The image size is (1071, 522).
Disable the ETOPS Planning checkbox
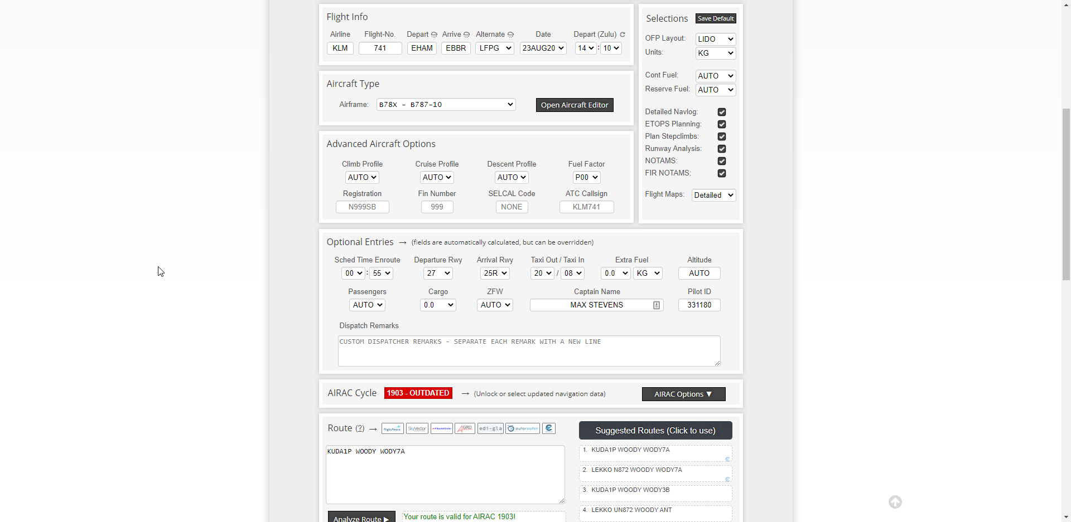(722, 124)
